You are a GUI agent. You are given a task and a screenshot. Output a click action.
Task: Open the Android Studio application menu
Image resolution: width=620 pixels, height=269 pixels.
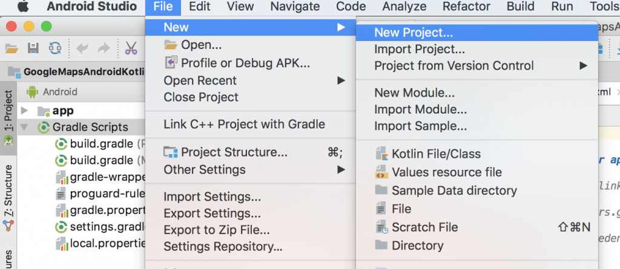point(92,7)
